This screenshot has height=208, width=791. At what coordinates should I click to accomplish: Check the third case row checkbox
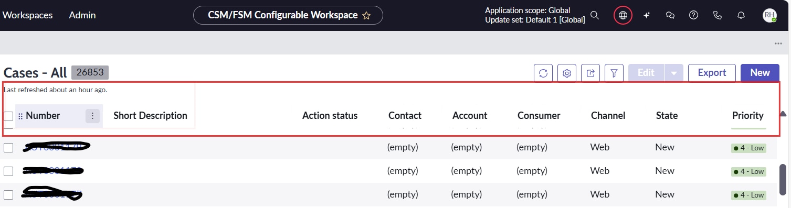pyautogui.click(x=8, y=195)
